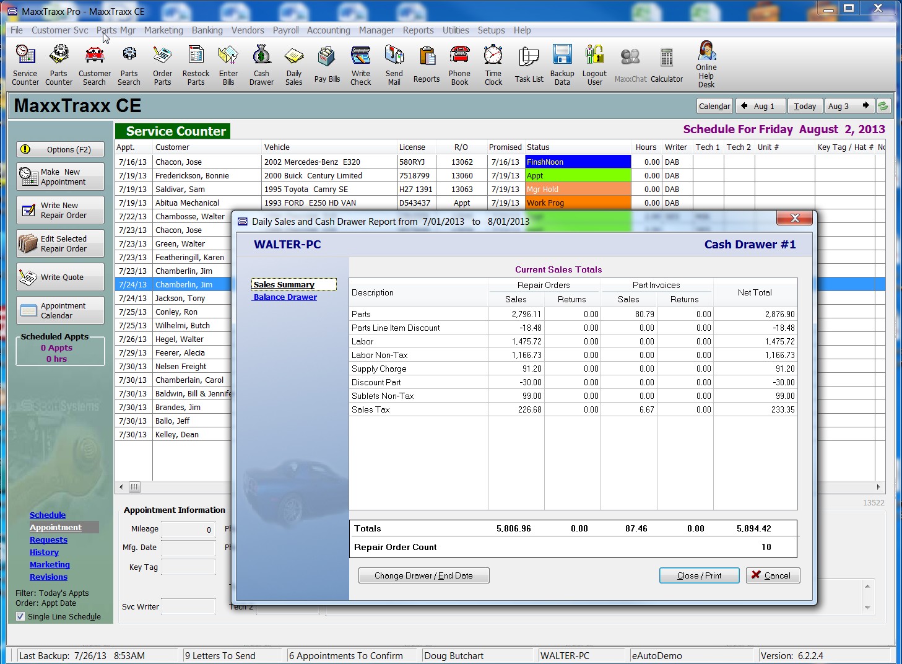902x664 pixels.
Task: Click the Close / Print button
Action: tap(699, 575)
